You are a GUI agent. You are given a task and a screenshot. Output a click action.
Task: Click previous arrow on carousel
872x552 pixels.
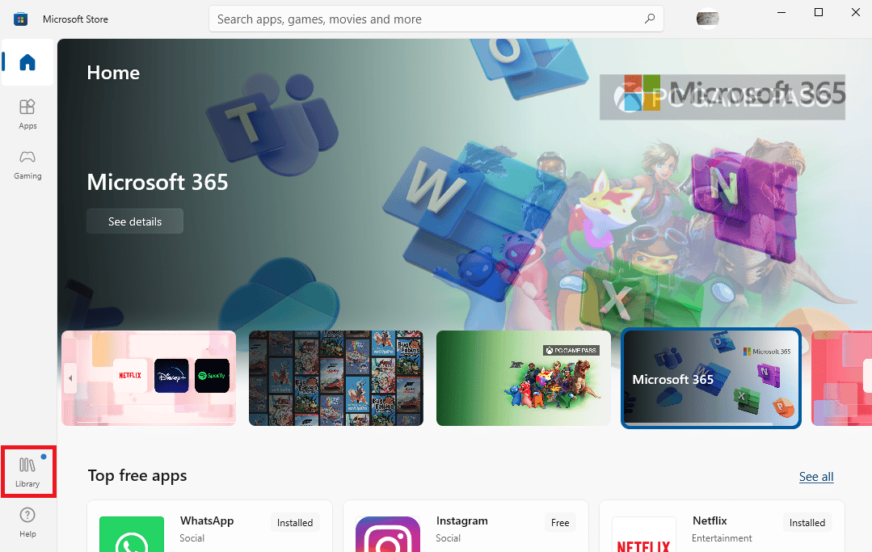pyautogui.click(x=70, y=378)
